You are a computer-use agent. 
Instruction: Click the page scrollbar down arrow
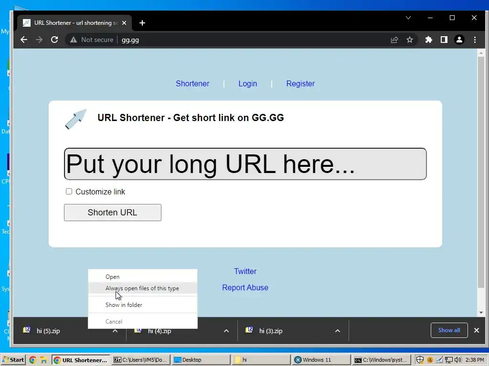(x=481, y=313)
